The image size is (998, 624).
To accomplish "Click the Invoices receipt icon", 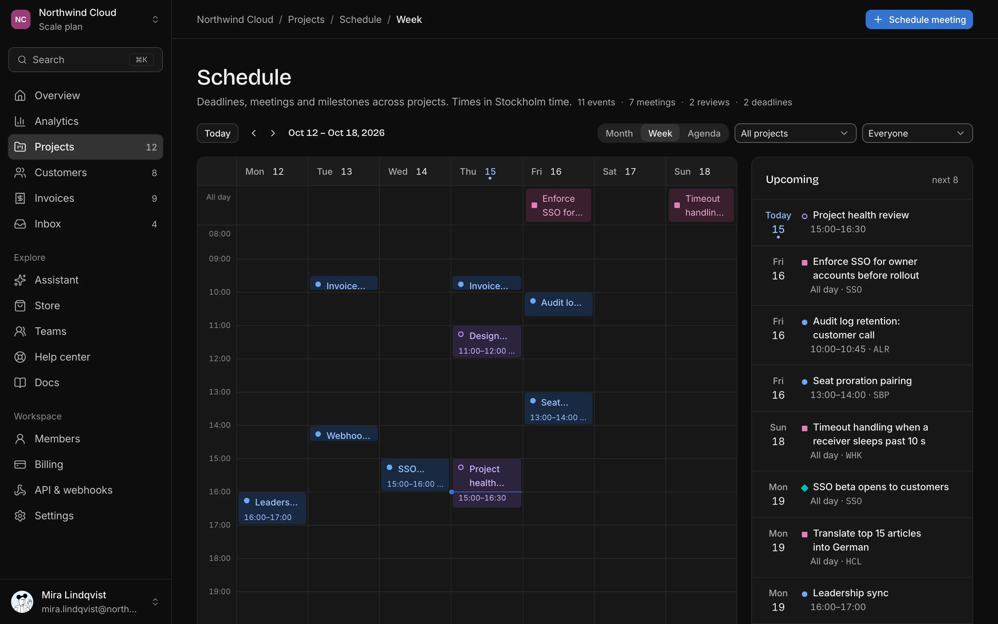I will 20,198.
